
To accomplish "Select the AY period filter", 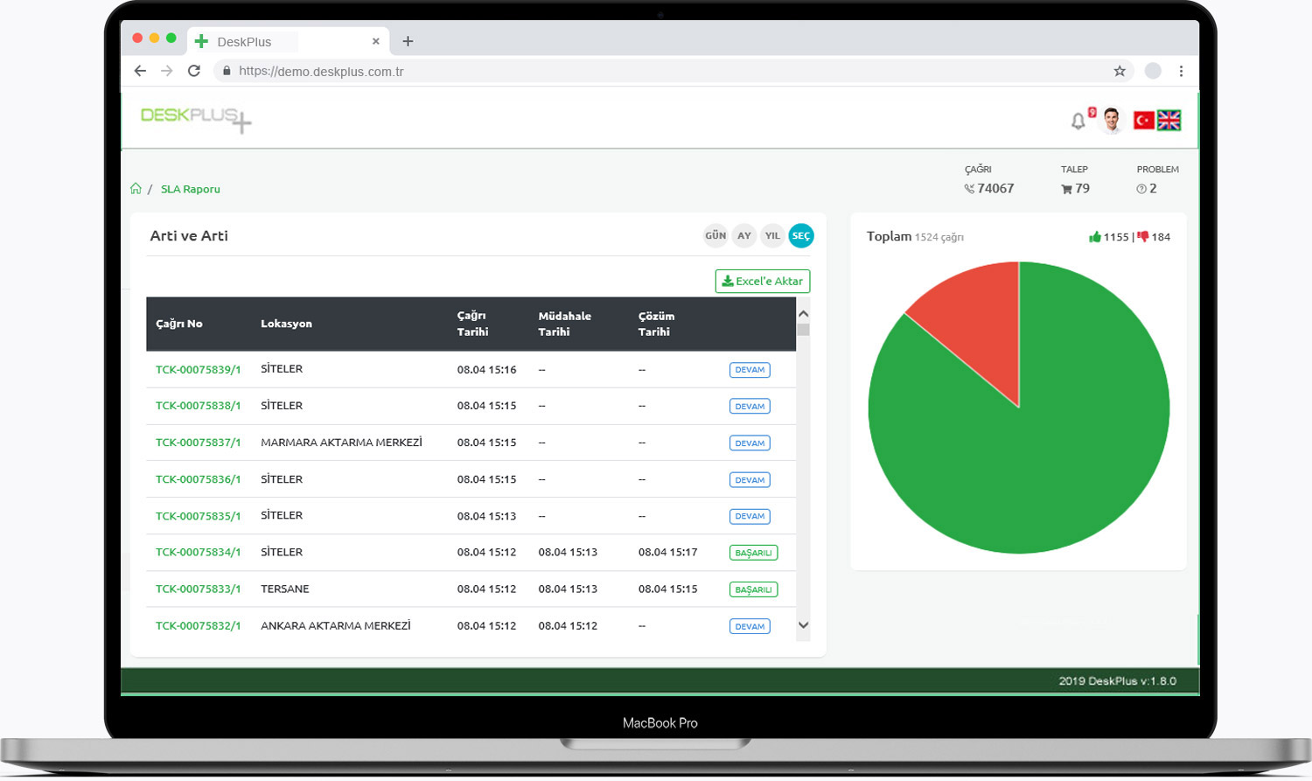I will 743,235.
